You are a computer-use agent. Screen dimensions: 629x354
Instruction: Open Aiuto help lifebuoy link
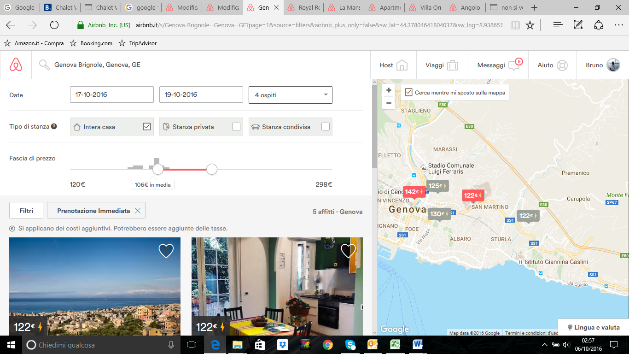[553, 65]
